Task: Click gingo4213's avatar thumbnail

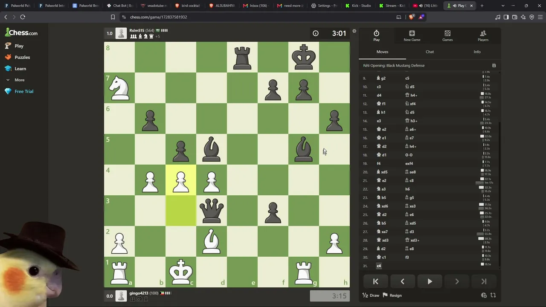Action: tap(121, 296)
